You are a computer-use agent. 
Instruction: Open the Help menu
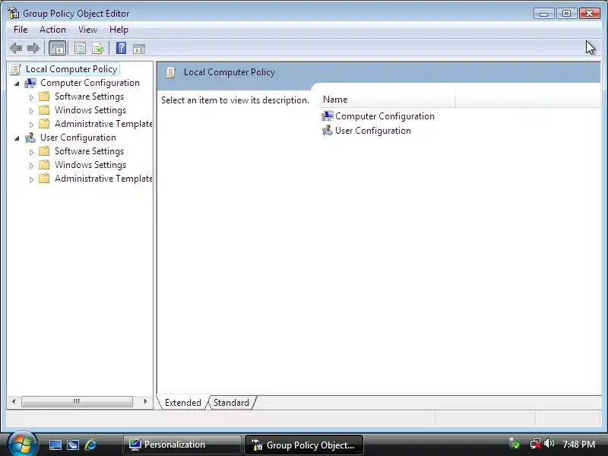tap(119, 30)
